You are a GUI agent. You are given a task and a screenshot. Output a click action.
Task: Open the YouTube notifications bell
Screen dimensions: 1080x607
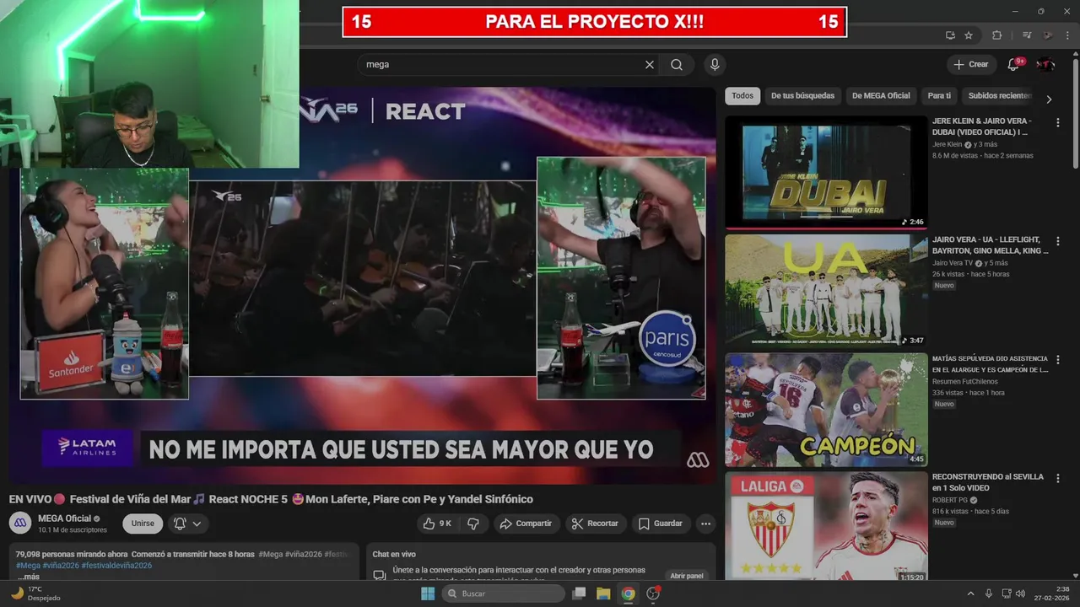[x=1014, y=64]
